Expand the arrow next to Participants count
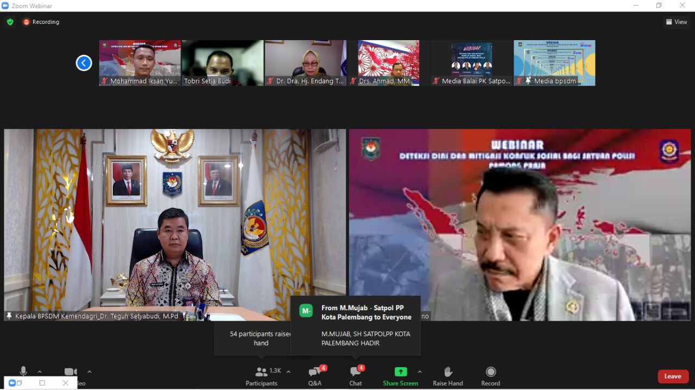Screen dimensions: 695x390 click(288, 372)
